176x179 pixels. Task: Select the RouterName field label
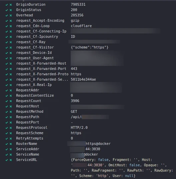tap(27, 144)
